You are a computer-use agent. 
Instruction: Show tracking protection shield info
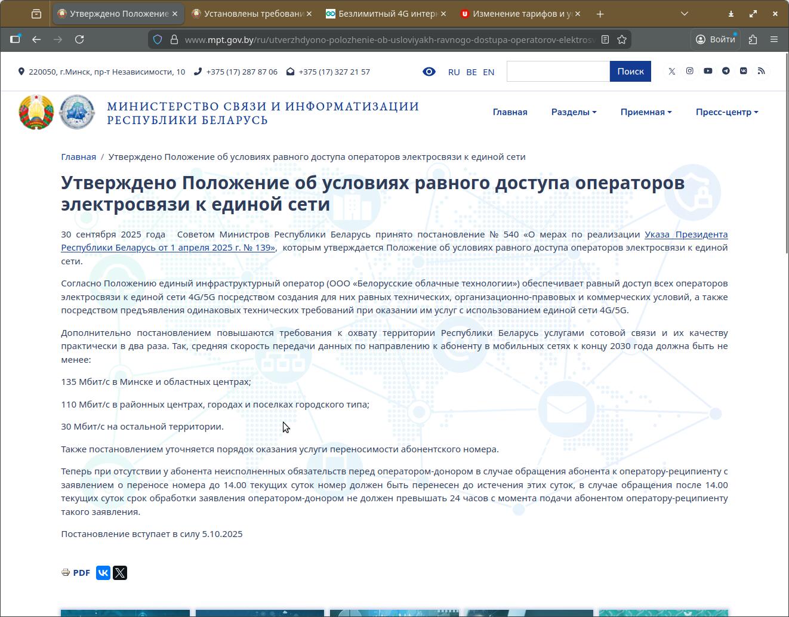point(158,39)
